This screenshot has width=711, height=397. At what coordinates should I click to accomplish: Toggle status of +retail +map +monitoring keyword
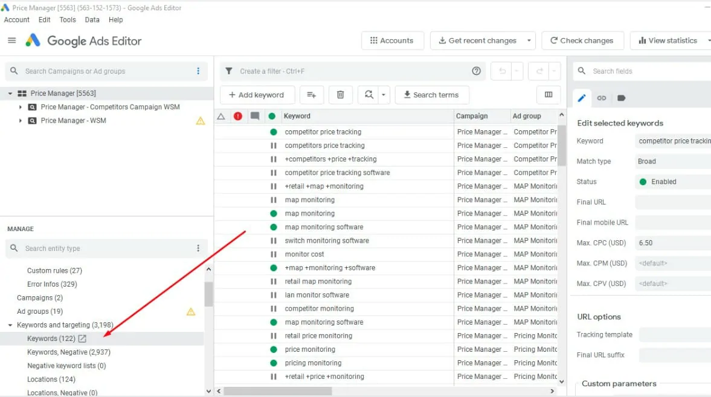pyautogui.click(x=274, y=186)
